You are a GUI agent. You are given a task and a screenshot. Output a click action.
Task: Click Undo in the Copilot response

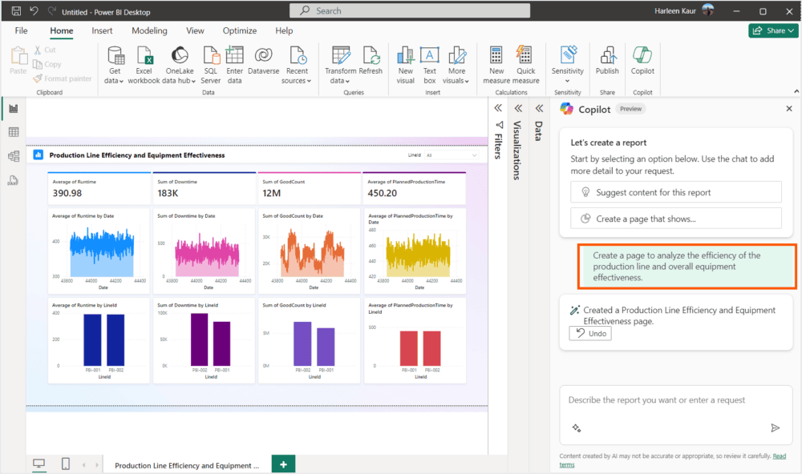coord(590,334)
